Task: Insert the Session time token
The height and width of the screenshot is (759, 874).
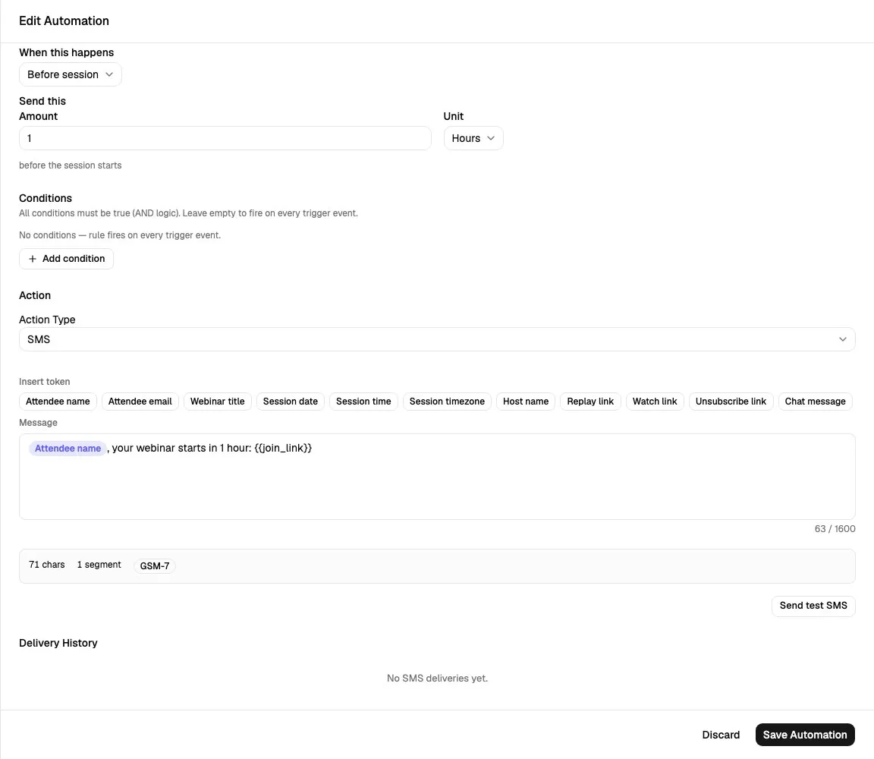Action: point(363,402)
